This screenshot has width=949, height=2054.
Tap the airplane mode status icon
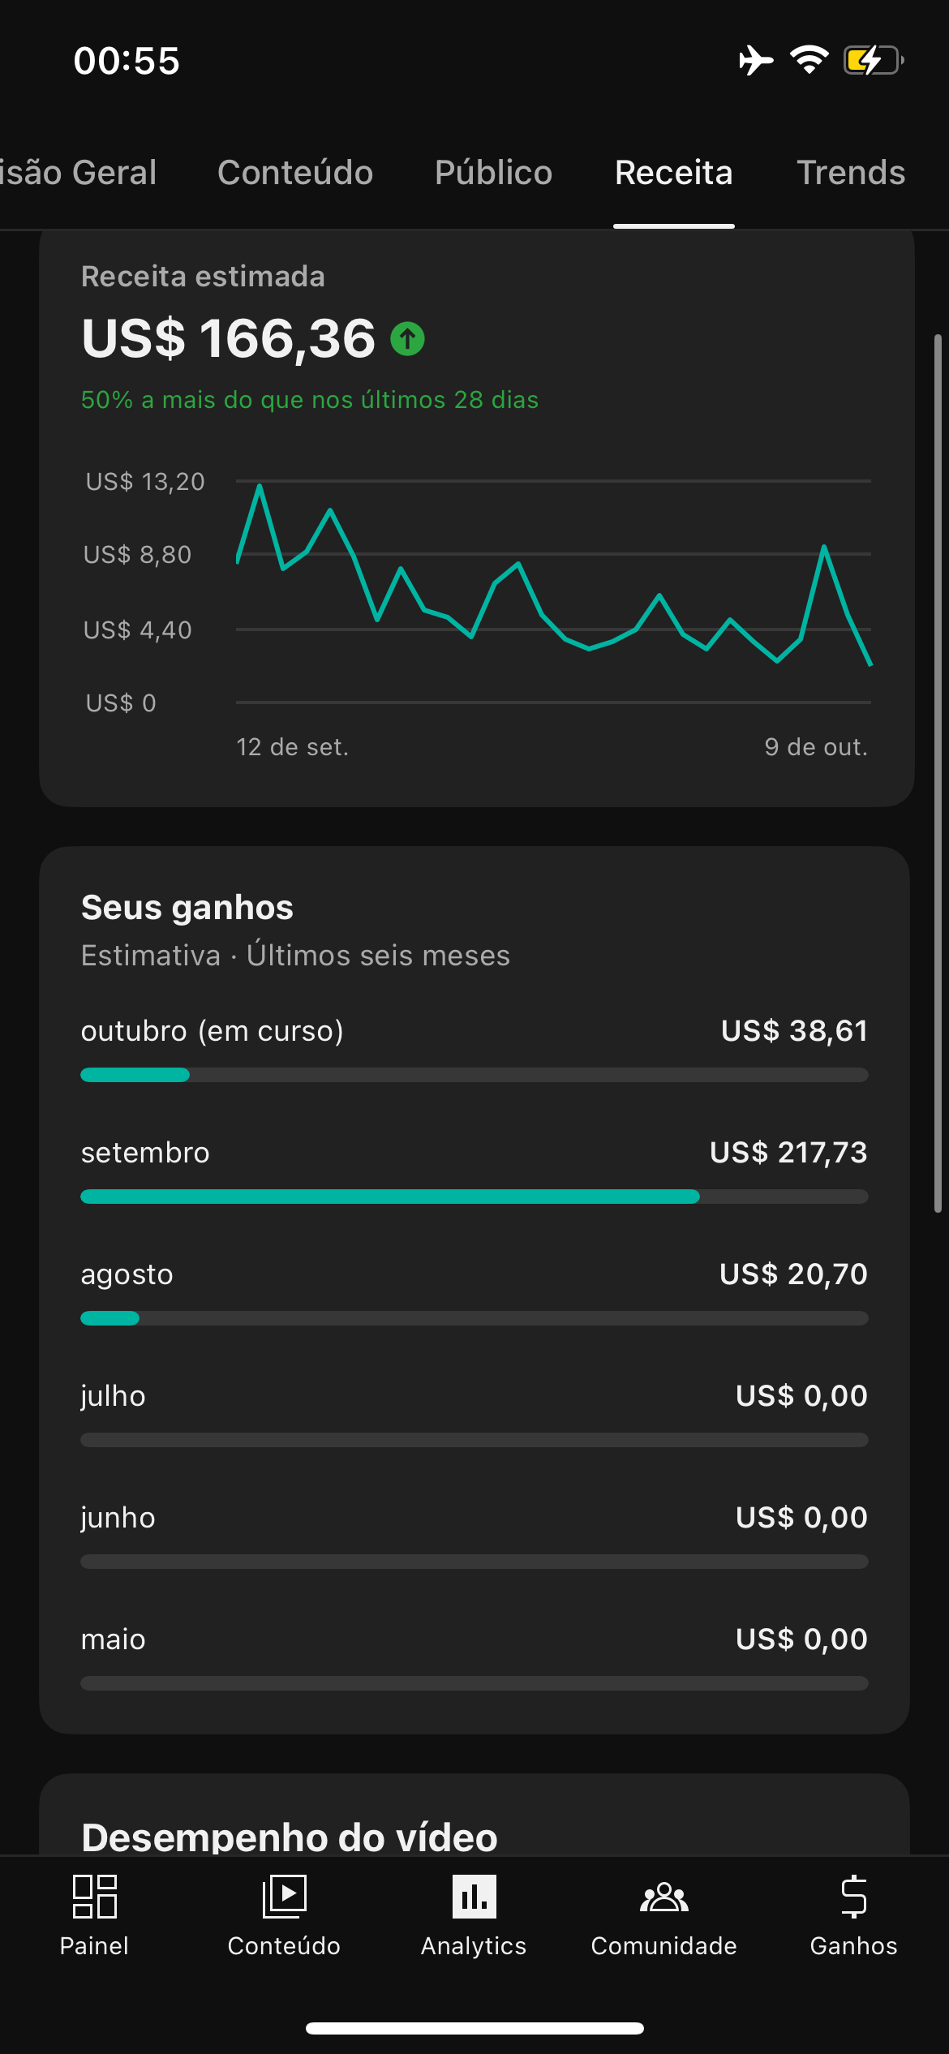pyautogui.click(x=756, y=60)
